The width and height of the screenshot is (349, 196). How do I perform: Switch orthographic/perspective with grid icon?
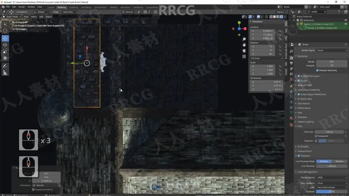click(244, 56)
